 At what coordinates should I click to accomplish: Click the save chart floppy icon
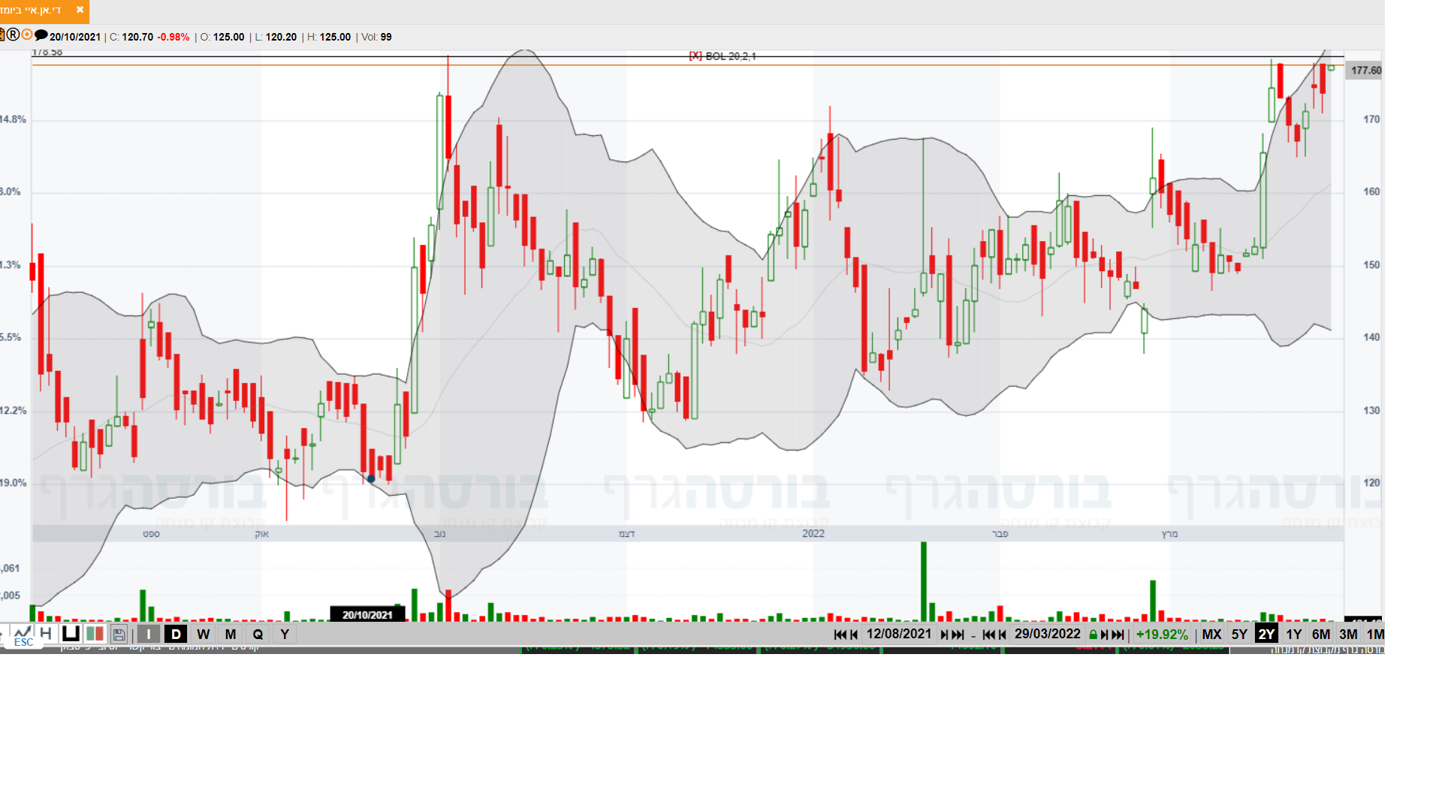coord(119,635)
